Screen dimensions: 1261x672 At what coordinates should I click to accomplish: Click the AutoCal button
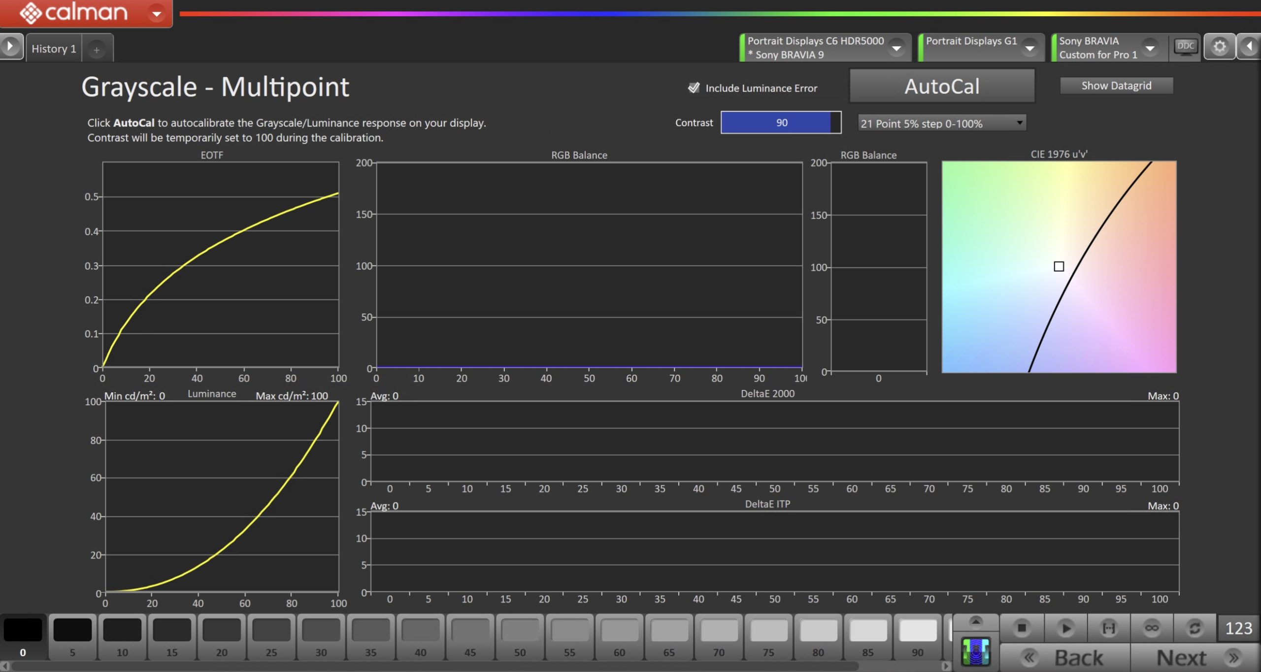click(x=941, y=87)
